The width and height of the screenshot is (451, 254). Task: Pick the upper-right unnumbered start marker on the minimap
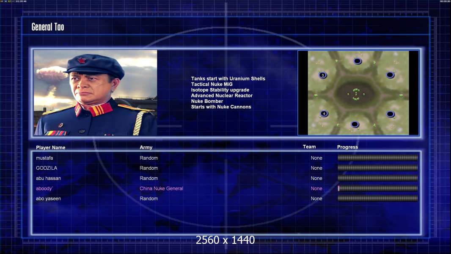click(390, 75)
